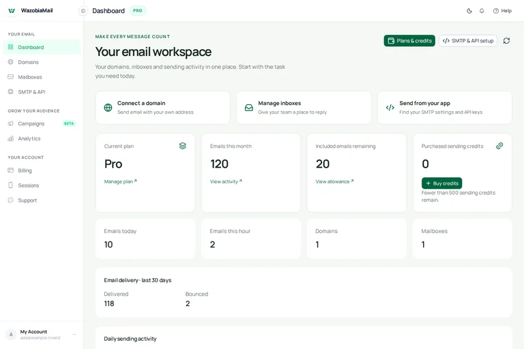Refresh the dashboard with the reload icon

tap(506, 41)
